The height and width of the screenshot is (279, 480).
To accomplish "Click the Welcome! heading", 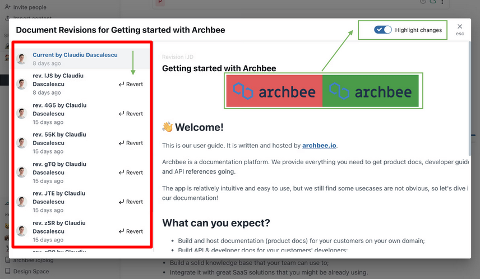I will coord(193,127).
